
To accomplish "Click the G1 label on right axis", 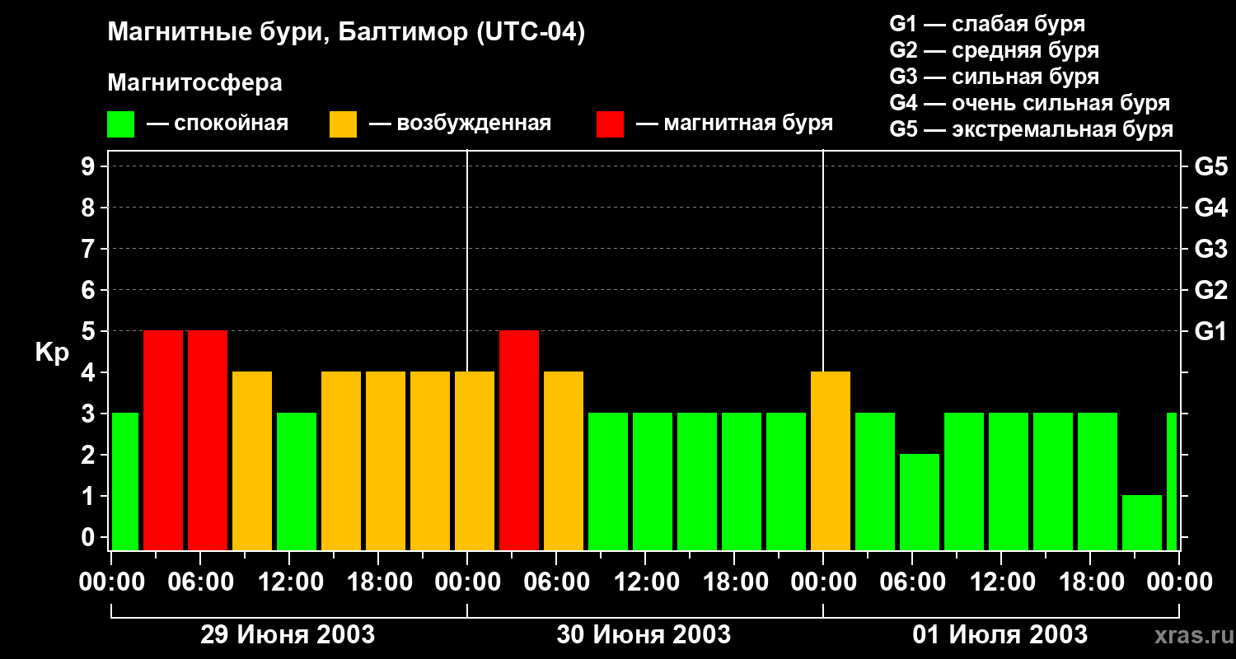I will click(1210, 332).
